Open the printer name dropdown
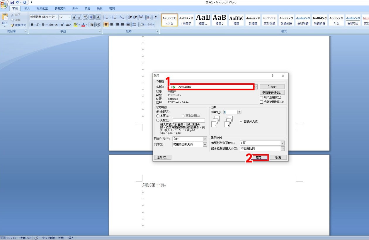The height and width of the screenshot is (240, 369). coord(256,87)
